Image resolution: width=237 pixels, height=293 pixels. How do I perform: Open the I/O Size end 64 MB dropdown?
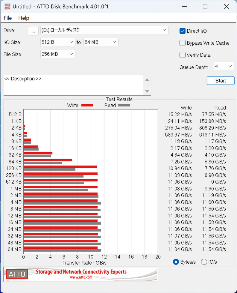coord(101,42)
